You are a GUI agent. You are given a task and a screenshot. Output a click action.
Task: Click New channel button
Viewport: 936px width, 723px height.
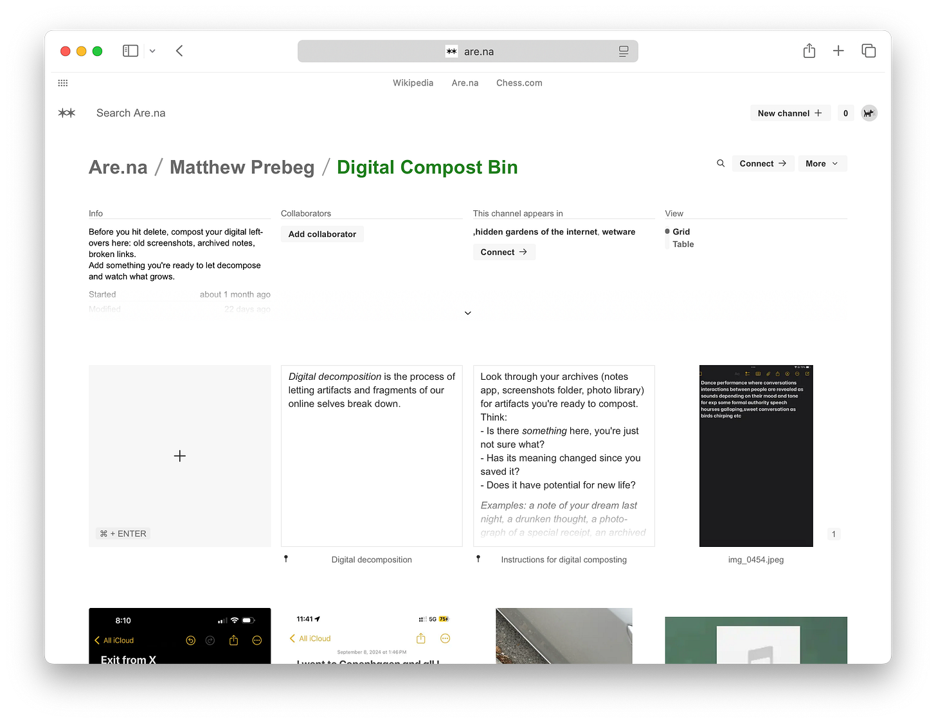[x=790, y=113]
